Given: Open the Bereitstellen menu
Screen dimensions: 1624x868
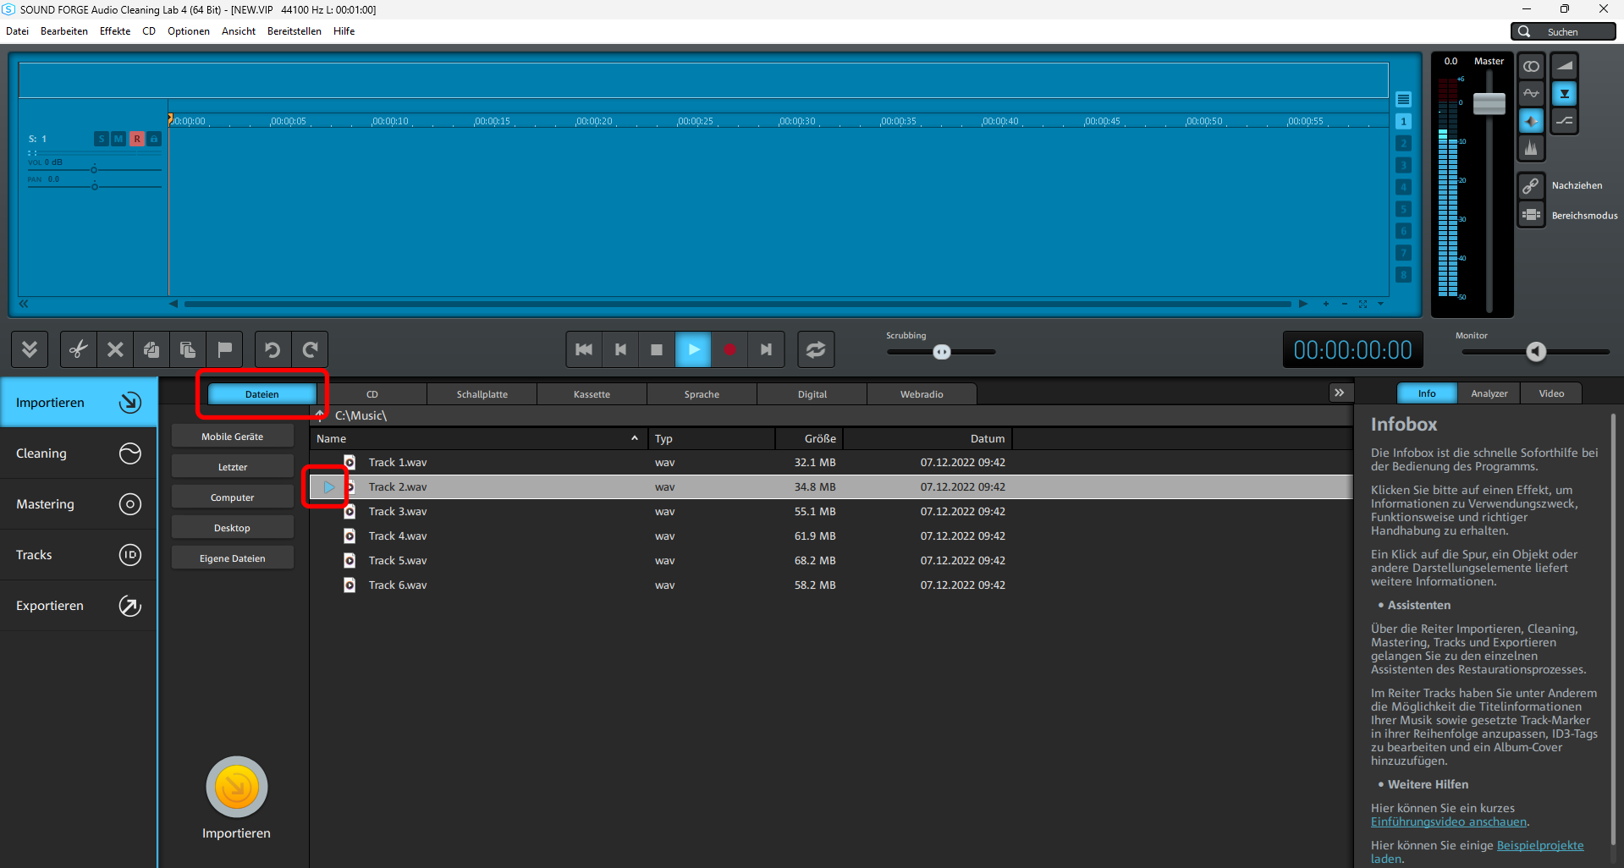Looking at the screenshot, I should pyautogui.click(x=295, y=31).
